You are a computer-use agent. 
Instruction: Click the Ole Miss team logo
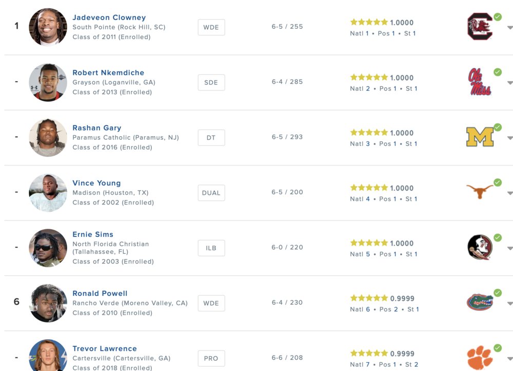click(480, 82)
